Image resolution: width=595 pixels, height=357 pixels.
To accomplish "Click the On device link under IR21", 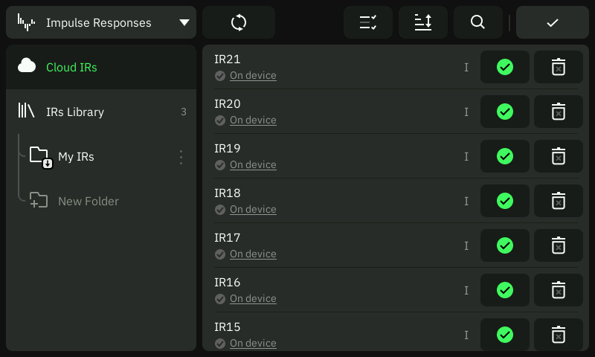I will [x=253, y=76].
